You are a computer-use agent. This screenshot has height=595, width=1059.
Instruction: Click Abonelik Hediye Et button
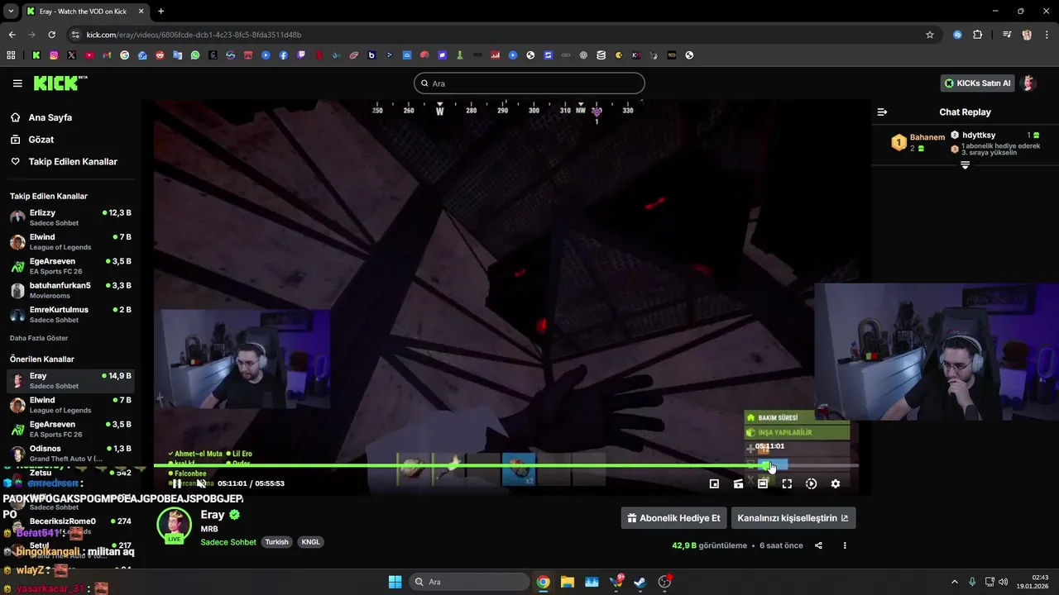(674, 518)
